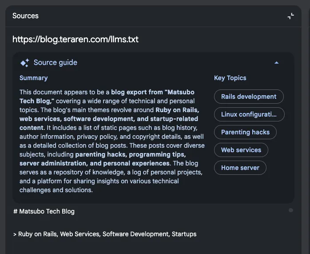Select the Linux configuration topic chip

249,114
